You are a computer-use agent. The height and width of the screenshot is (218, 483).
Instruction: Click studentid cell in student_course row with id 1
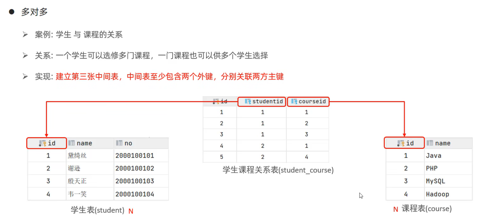[x=262, y=112]
